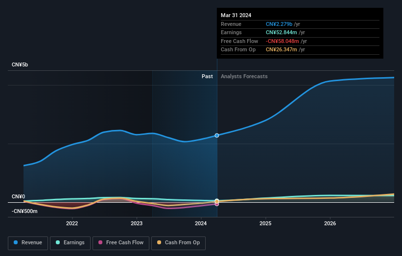Toggle the Free Cash Flow legend button

coord(121,243)
